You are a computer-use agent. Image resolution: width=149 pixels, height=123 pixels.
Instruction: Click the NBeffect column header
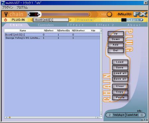tap(49, 30)
